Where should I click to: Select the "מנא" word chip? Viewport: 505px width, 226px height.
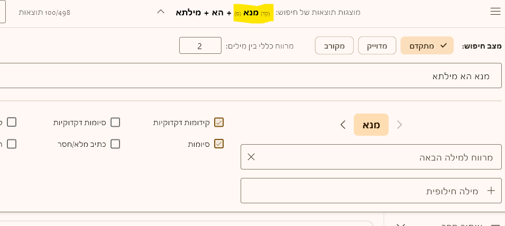(371, 125)
